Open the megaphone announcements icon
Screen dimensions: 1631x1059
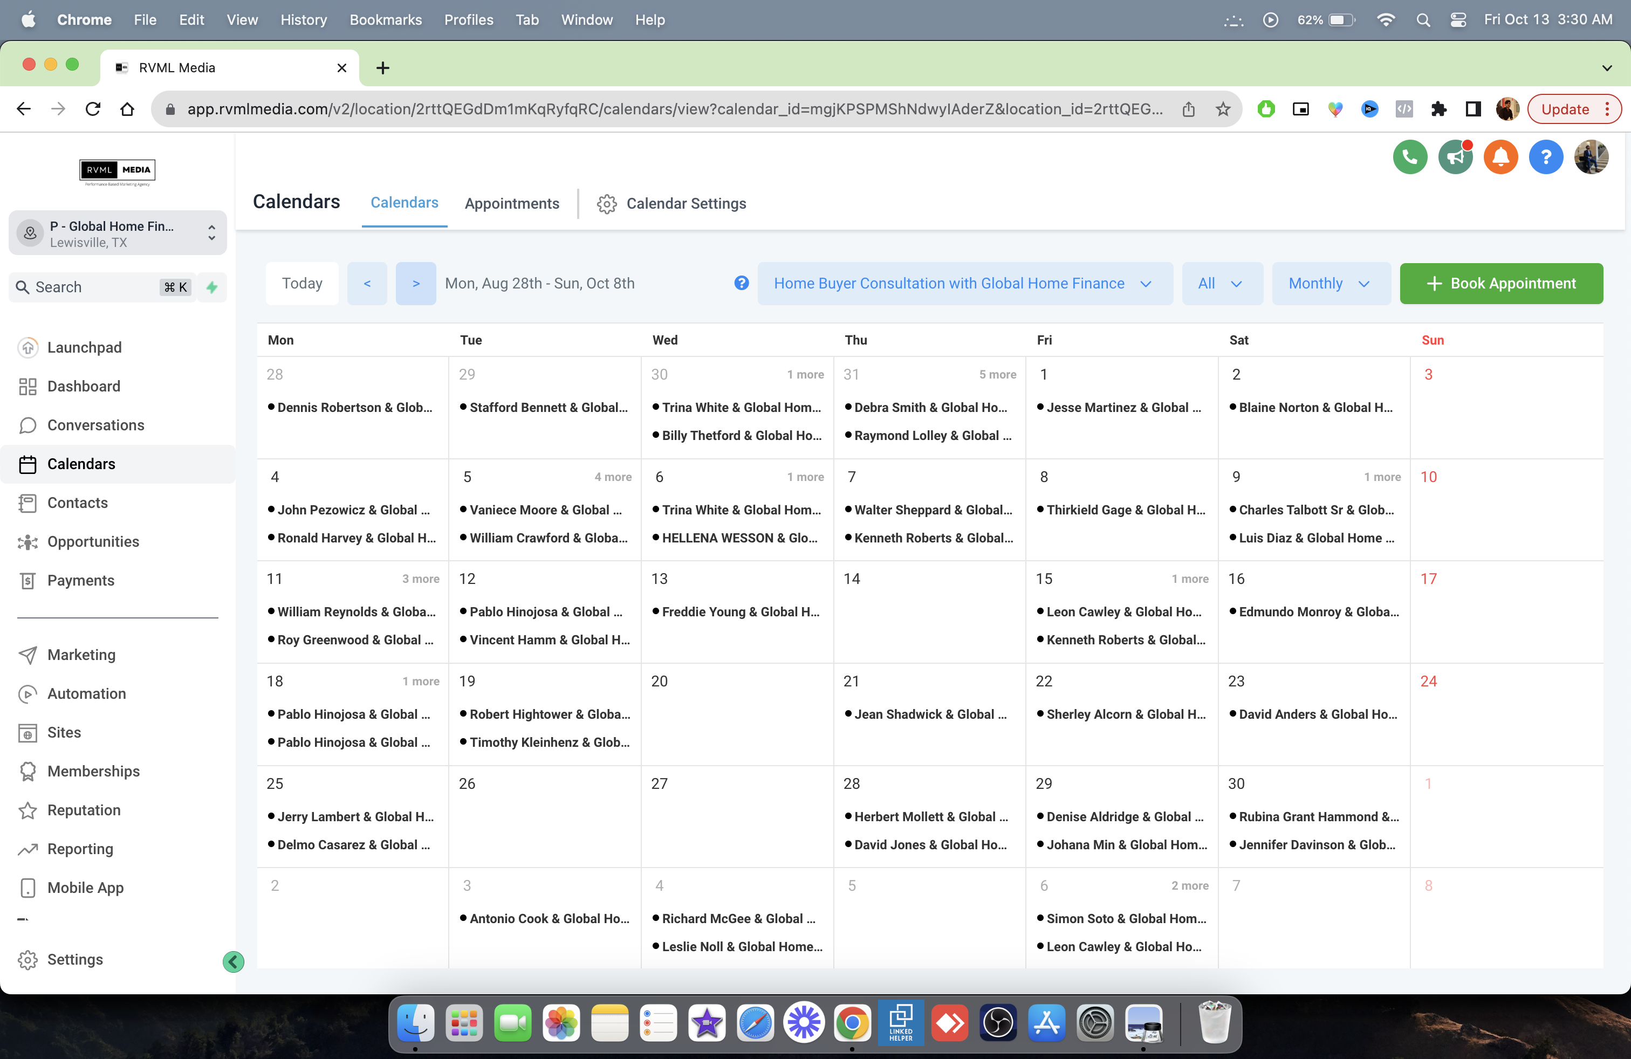[x=1455, y=157]
